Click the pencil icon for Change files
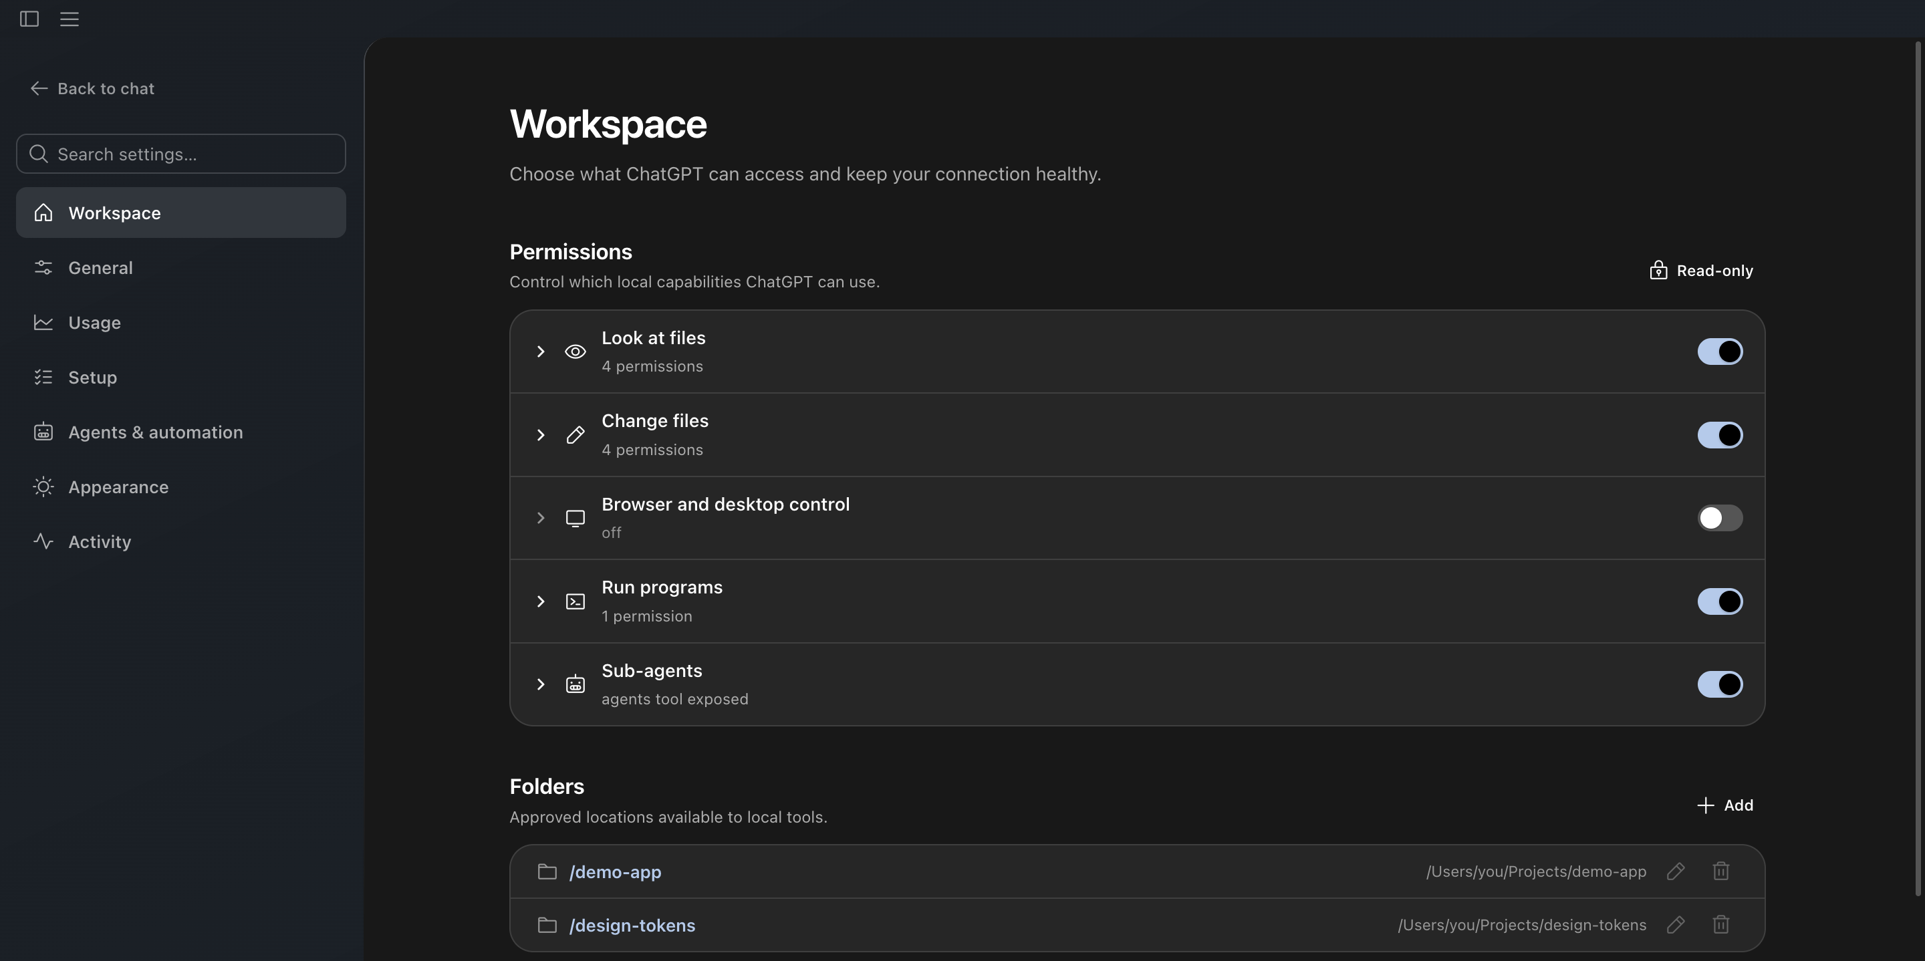Image resolution: width=1925 pixels, height=961 pixels. point(575,435)
